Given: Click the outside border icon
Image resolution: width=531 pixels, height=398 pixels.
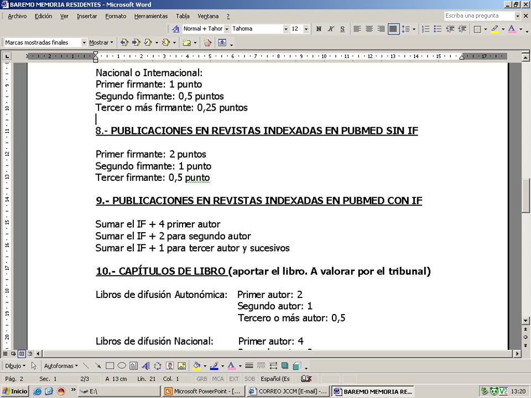Looking at the screenshot, I should pyautogui.click(x=477, y=29).
